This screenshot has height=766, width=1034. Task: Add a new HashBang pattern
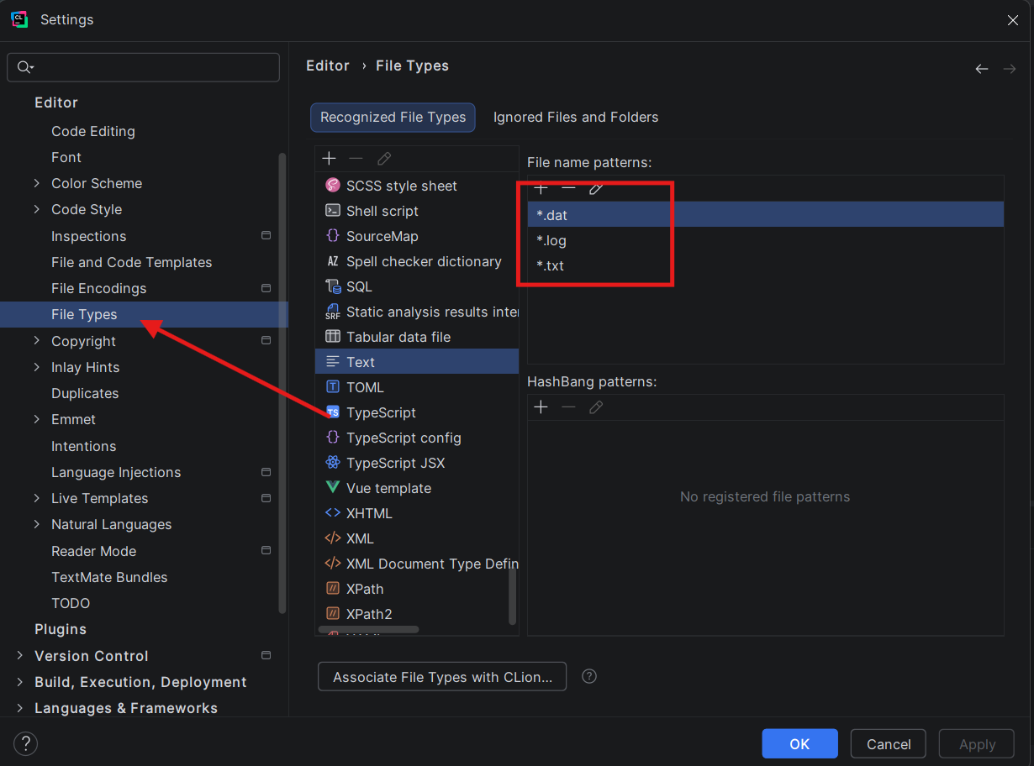[x=541, y=407]
